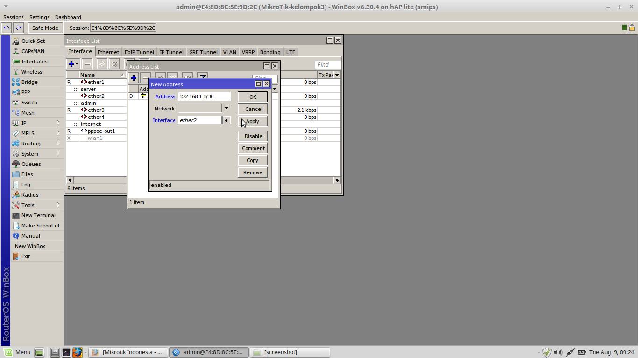Click enable checkmark in Interface List toolbar
Image resolution: width=638 pixels, height=358 pixels.
click(102, 64)
